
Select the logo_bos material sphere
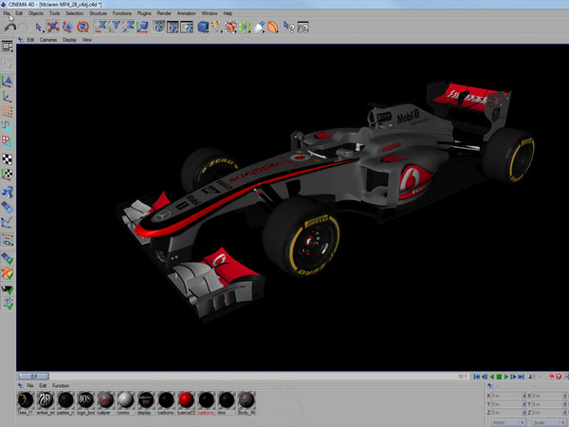tap(85, 400)
